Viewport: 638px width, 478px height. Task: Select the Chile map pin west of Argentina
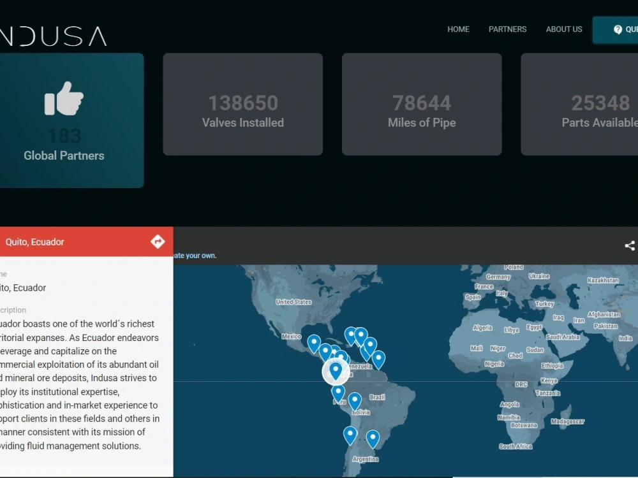point(350,436)
